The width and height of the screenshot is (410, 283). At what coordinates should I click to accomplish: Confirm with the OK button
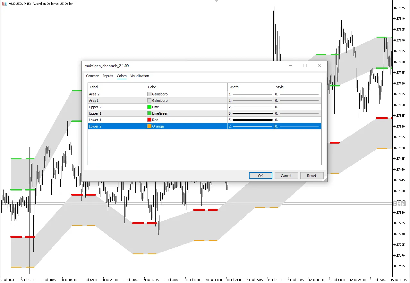pyautogui.click(x=261, y=176)
